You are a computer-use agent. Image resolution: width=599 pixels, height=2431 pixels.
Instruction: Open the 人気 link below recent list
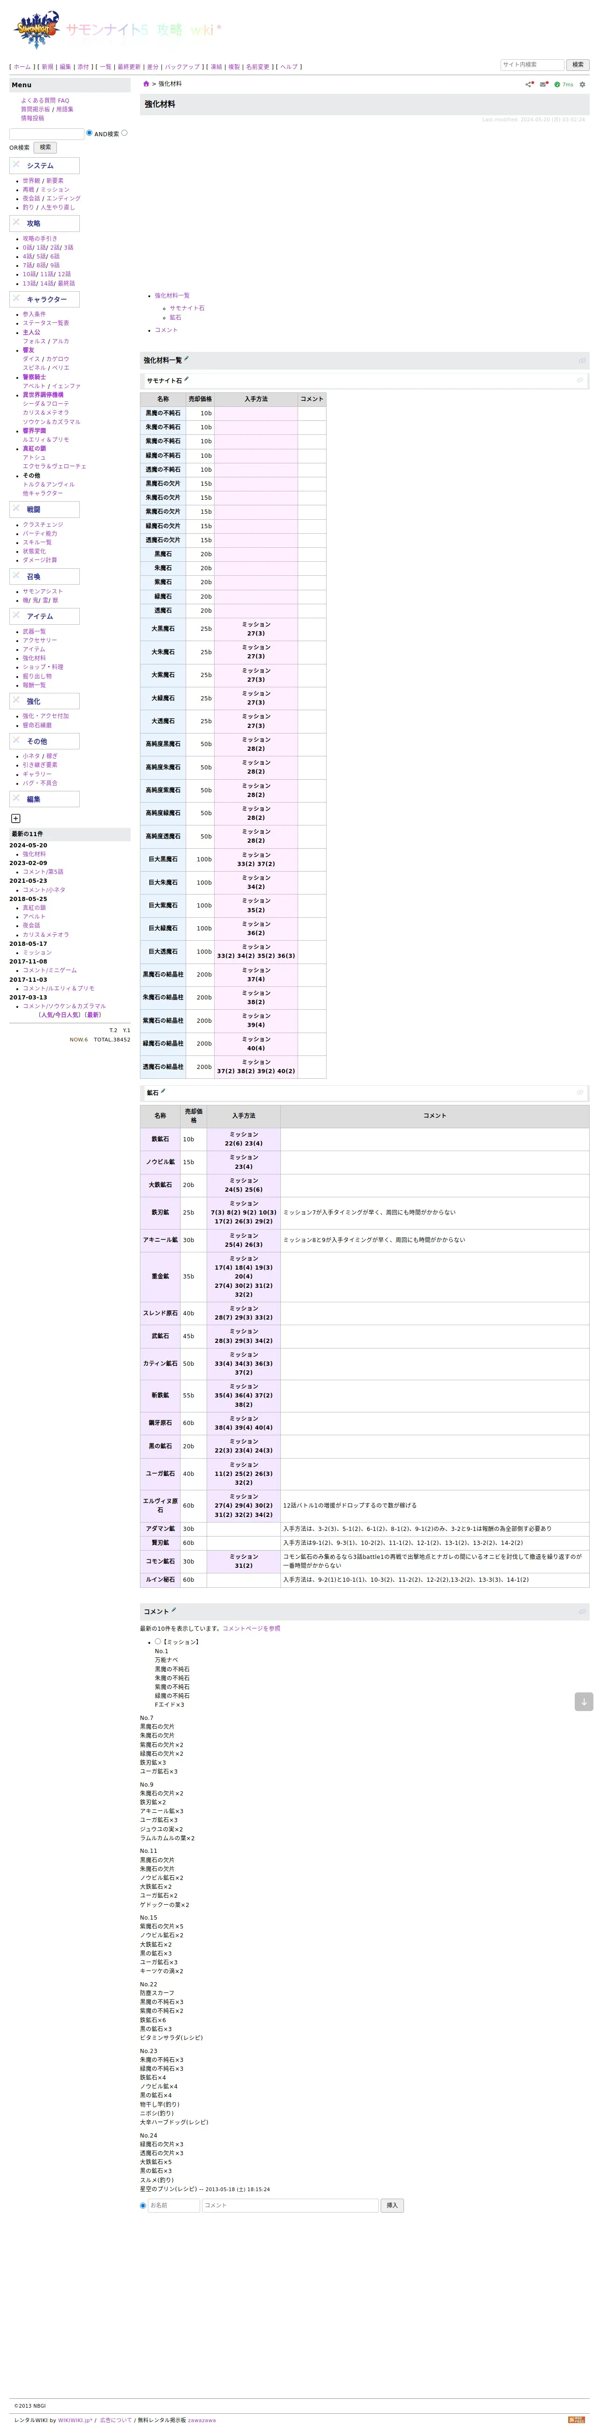tap(46, 1014)
